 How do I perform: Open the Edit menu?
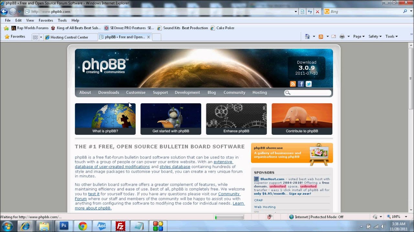pos(18,20)
